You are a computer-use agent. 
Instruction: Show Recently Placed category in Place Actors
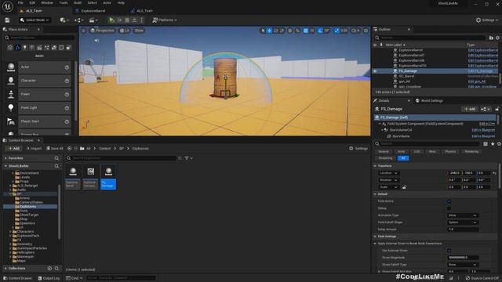tap(10, 48)
